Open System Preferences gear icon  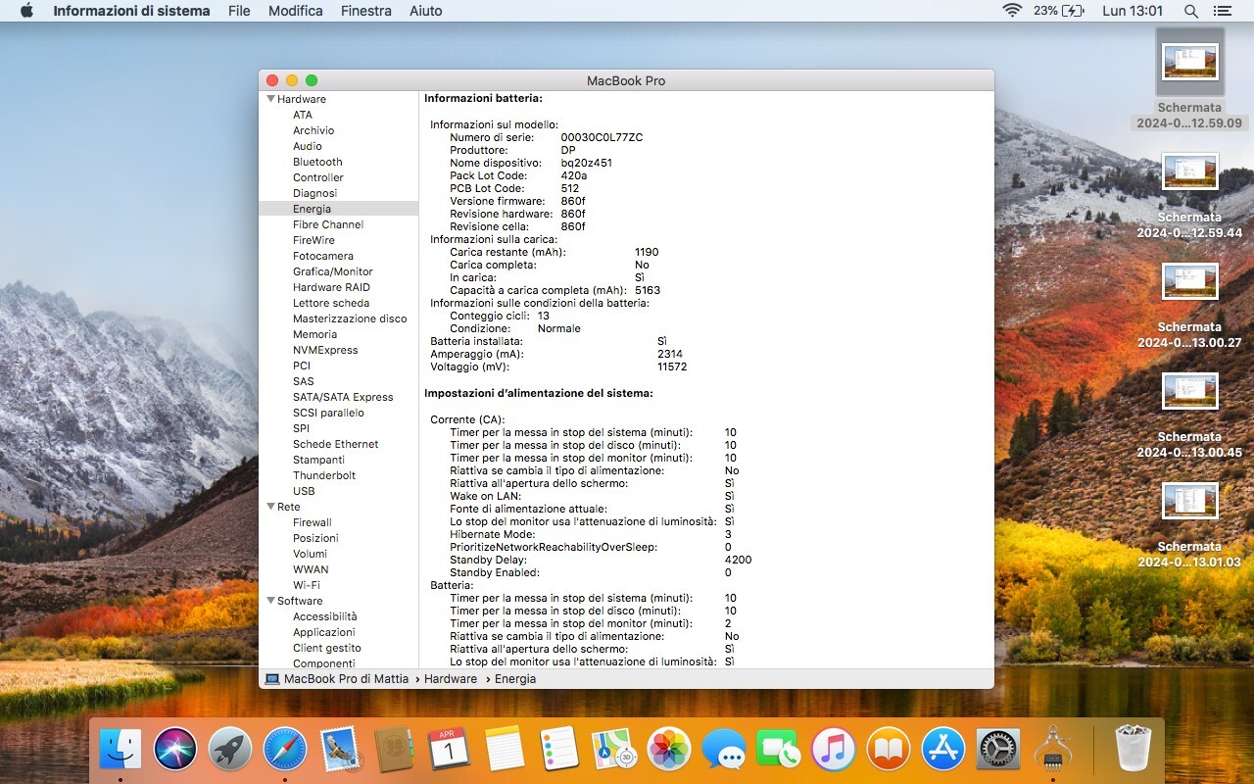click(x=998, y=751)
